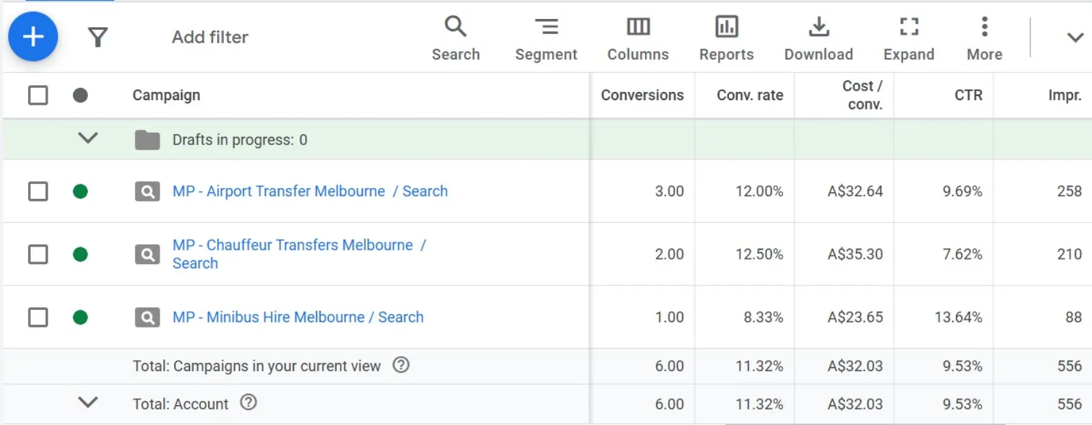
Task: Sort by Conv. rate column header
Action: click(x=749, y=95)
